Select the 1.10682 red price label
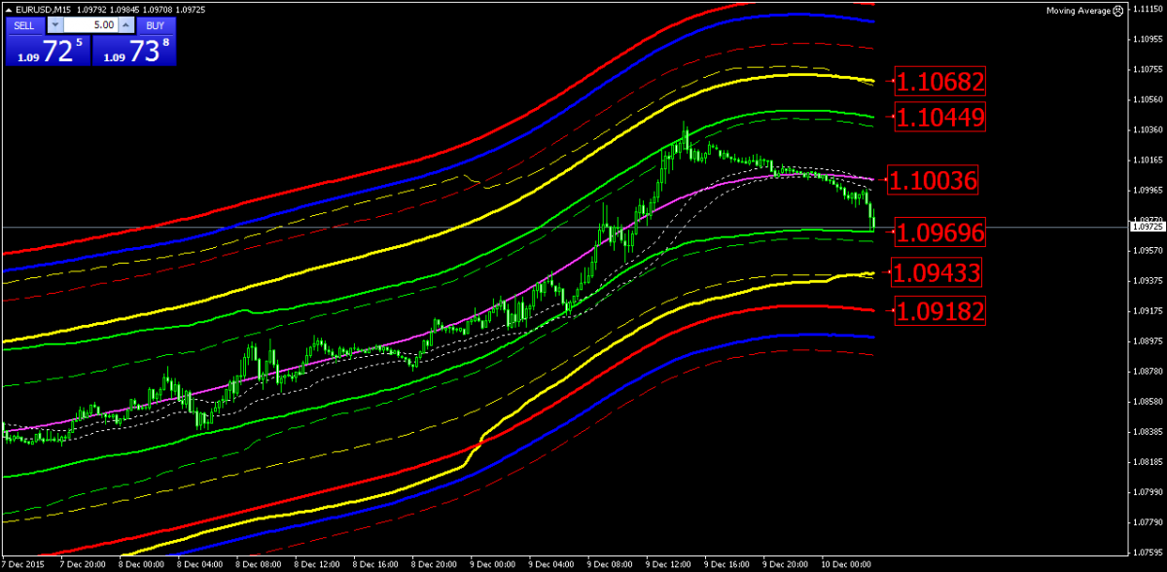The width and height of the screenshot is (1167, 572). [940, 82]
